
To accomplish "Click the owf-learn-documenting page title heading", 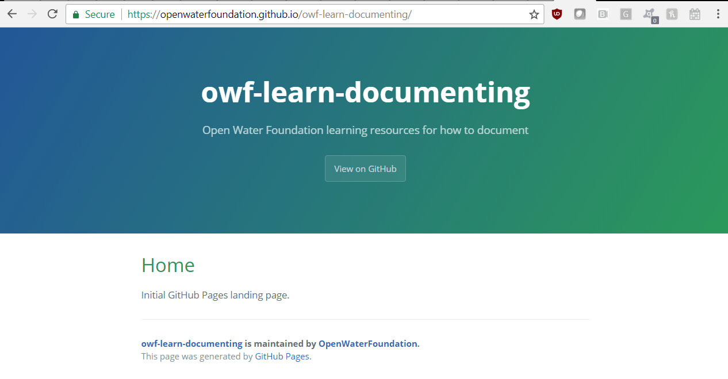I will pyautogui.click(x=365, y=92).
